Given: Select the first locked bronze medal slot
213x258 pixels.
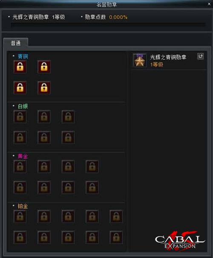Looking at the screenshot, I should (20, 67).
